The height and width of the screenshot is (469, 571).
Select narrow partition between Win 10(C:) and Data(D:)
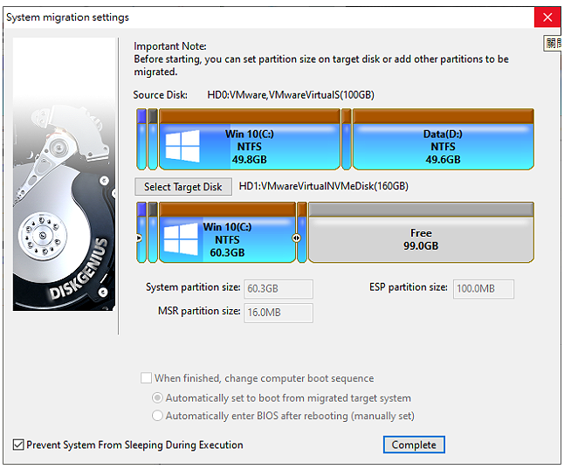(x=347, y=139)
